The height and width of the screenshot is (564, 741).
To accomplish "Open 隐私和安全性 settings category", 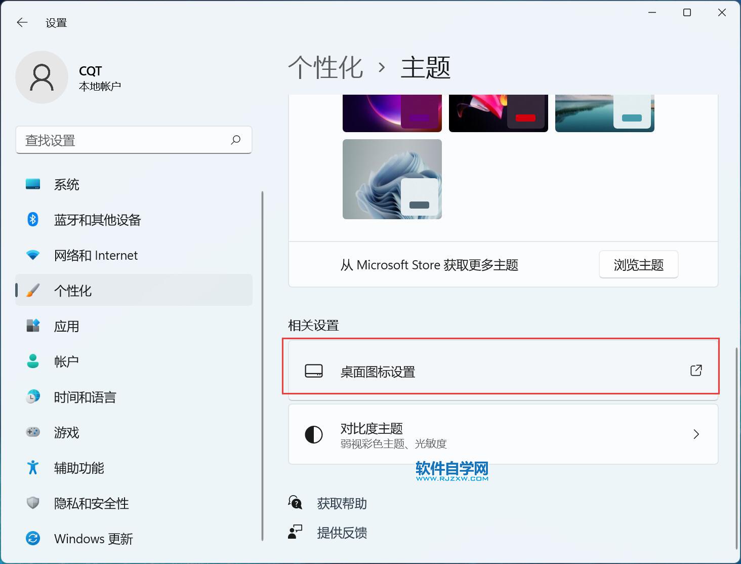I will (x=134, y=503).
